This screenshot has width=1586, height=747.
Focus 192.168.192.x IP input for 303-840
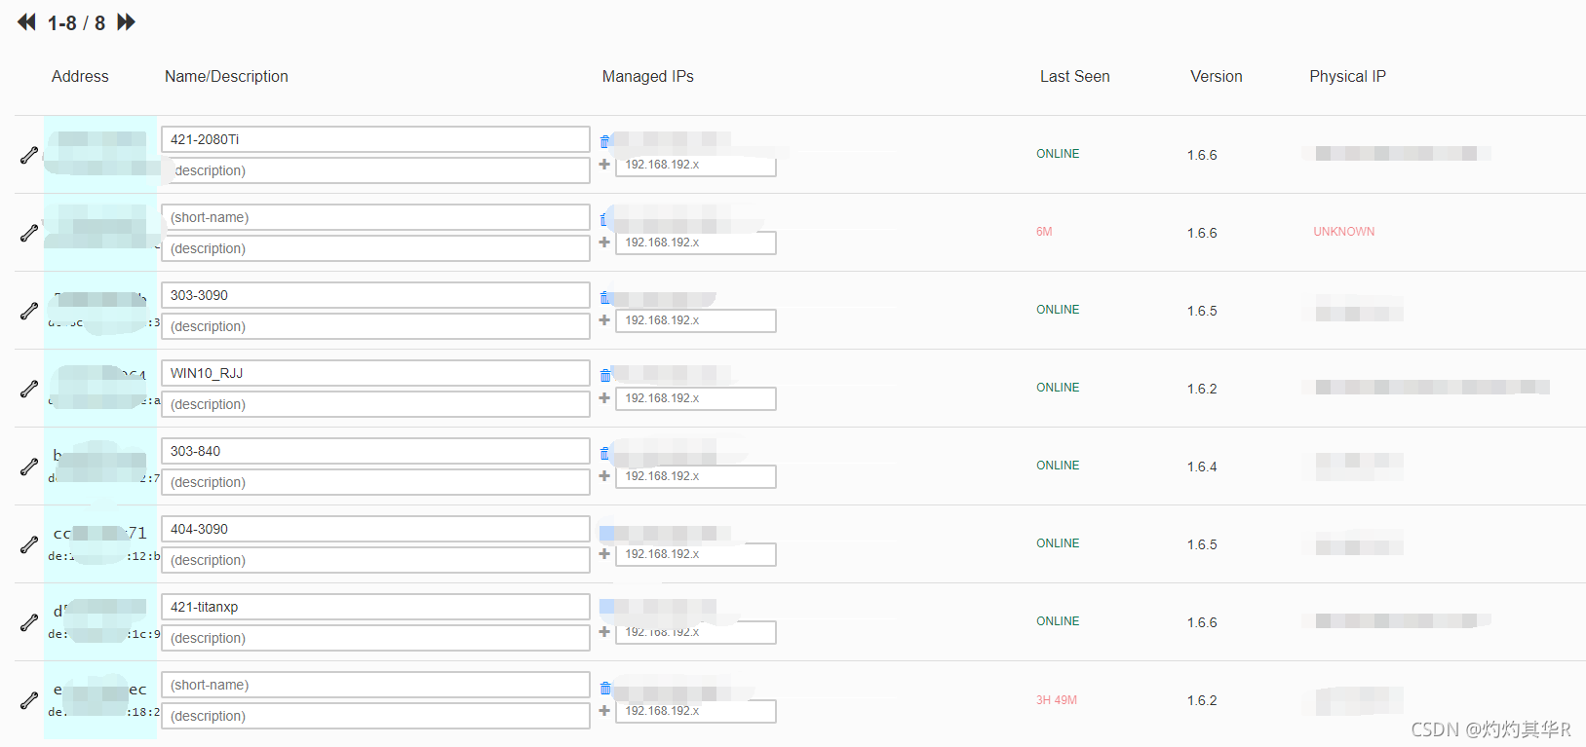(696, 476)
